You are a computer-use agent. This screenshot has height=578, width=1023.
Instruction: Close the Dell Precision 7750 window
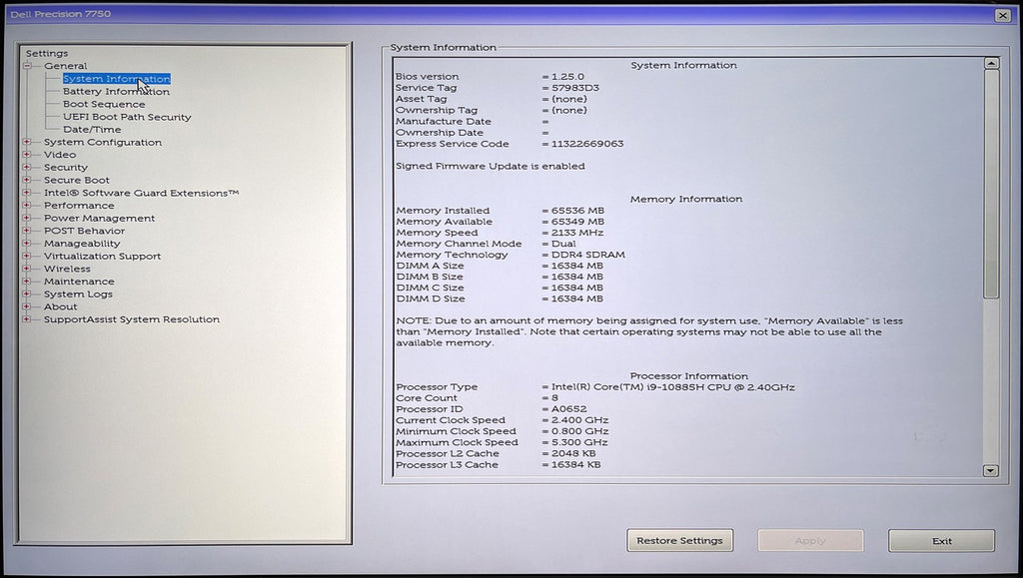pyautogui.click(x=1003, y=15)
